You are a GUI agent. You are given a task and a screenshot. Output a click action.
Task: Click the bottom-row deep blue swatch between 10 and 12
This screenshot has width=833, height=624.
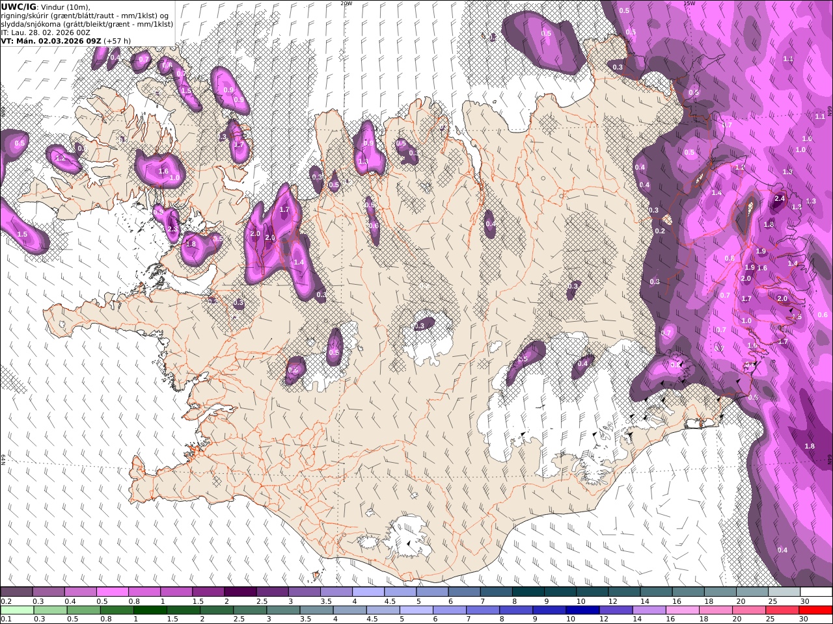click(x=582, y=610)
